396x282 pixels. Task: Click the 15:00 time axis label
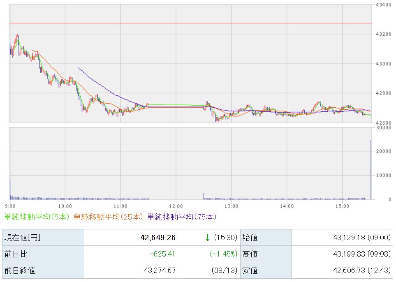tap(342, 206)
